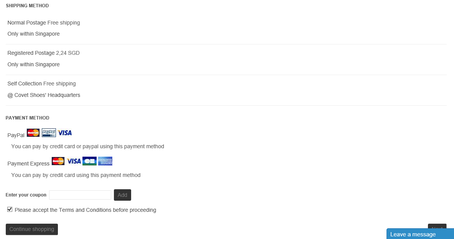Click the PayPal logo icon

pyautogui.click(x=49, y=133)
